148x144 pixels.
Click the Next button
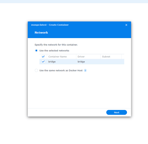coord(117,112)
